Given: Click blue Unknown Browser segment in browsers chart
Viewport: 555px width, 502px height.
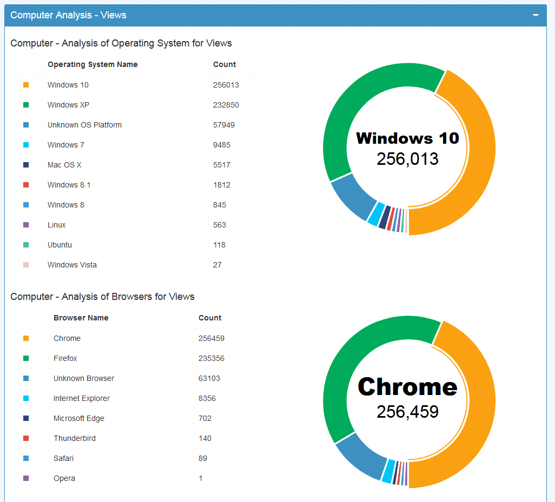Looking at the screenshot, I should click(359, 459).
